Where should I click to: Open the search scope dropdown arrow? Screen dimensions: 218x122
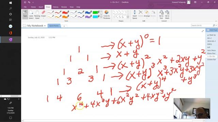pyautogui.click(x=216, y=25)
